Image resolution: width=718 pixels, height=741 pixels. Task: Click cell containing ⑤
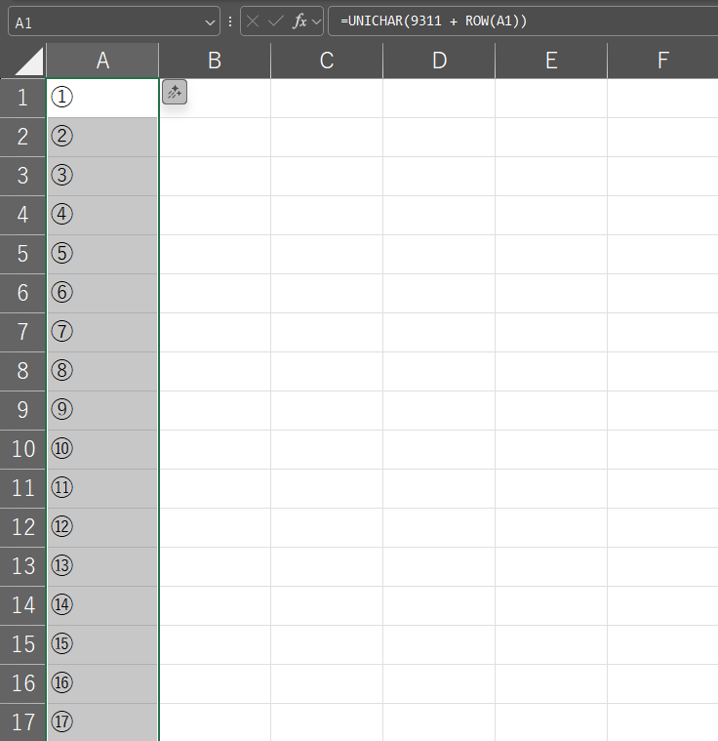[102, 254]
